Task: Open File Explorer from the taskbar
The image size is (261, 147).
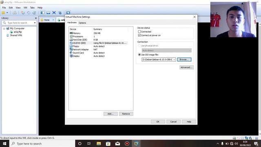Action: (99, 143)
